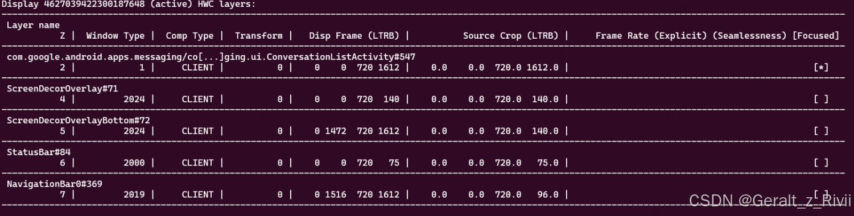
Task: Select the NavigationBar0#369 layer name
Action: 55,184
